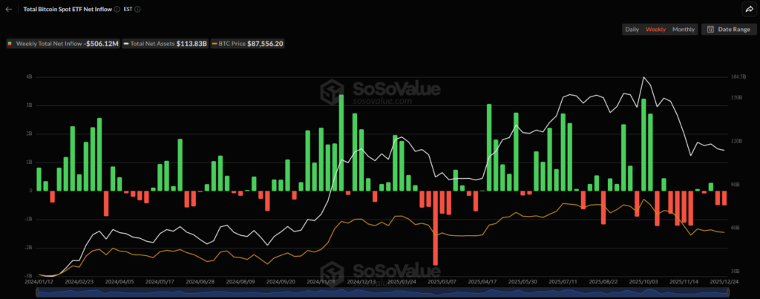Click the 2025/04/17 date label
This screenshot has width=760, height=299.
click(482, 281)
